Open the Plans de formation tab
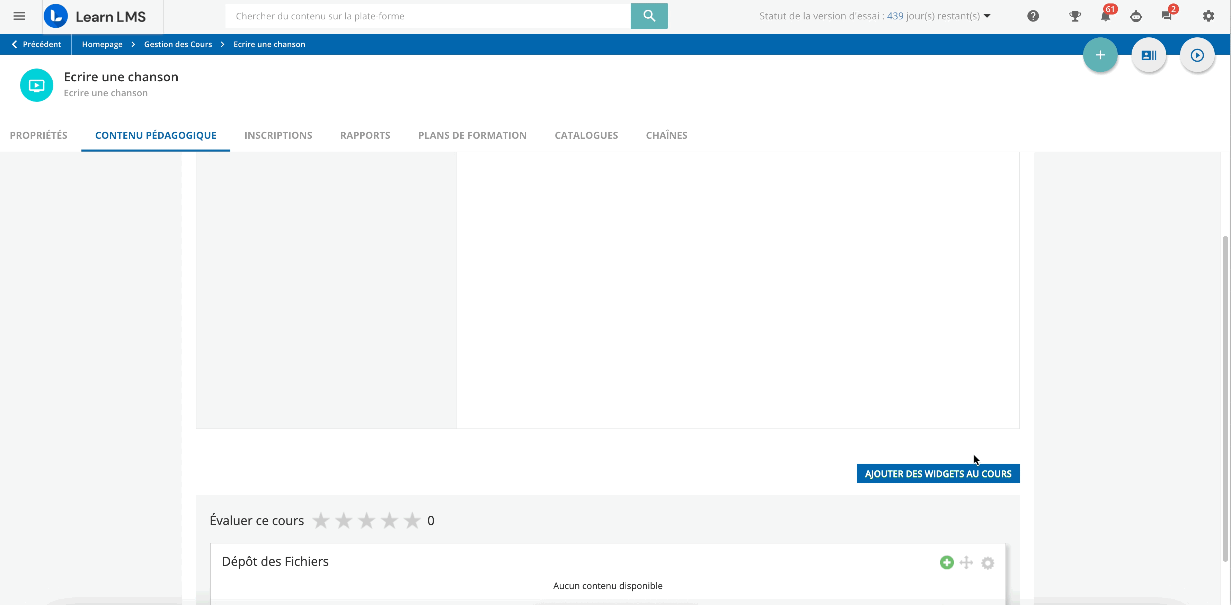1231x605 pixels. coord(472,135)
